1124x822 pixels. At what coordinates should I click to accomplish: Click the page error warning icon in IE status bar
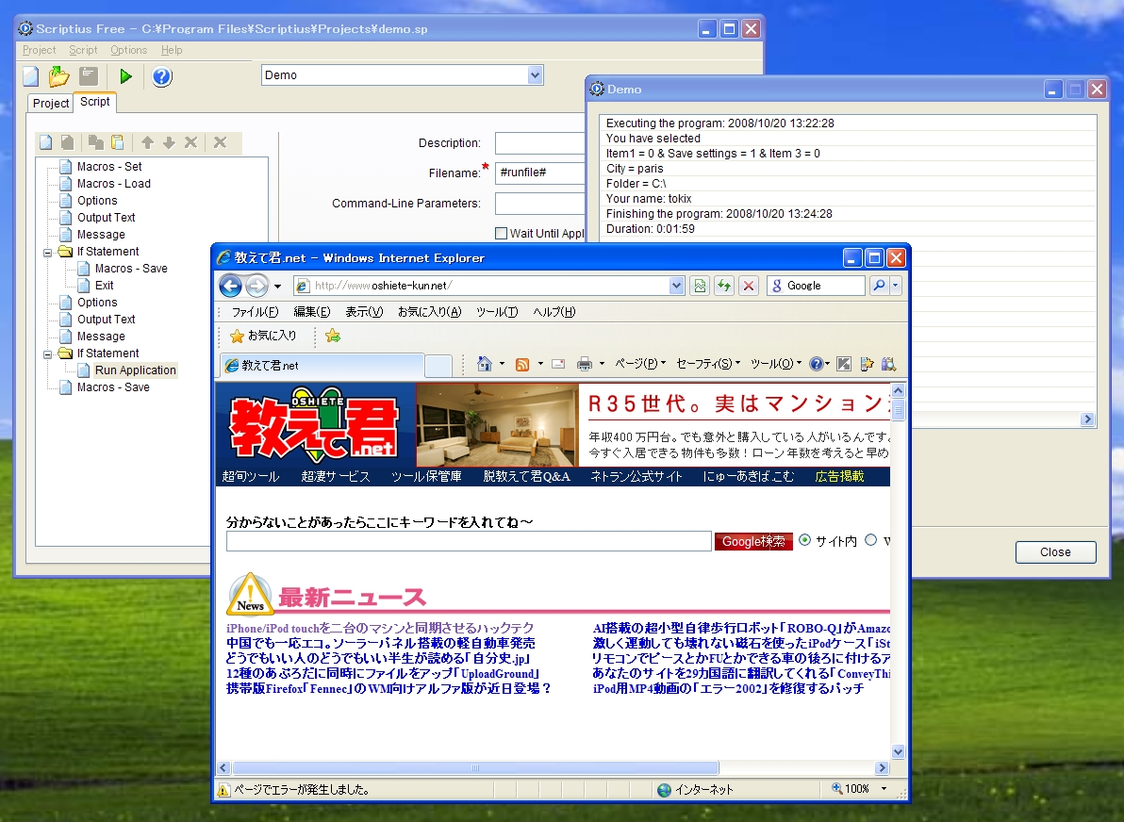(x=223, y=790)
